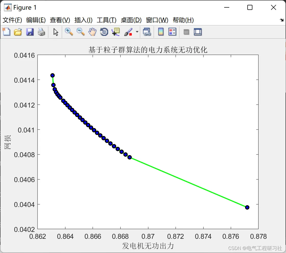This screenshot has height=253, width=286.
Task: Maximize the Figure 1 window
Action: (x=250, y=7)
